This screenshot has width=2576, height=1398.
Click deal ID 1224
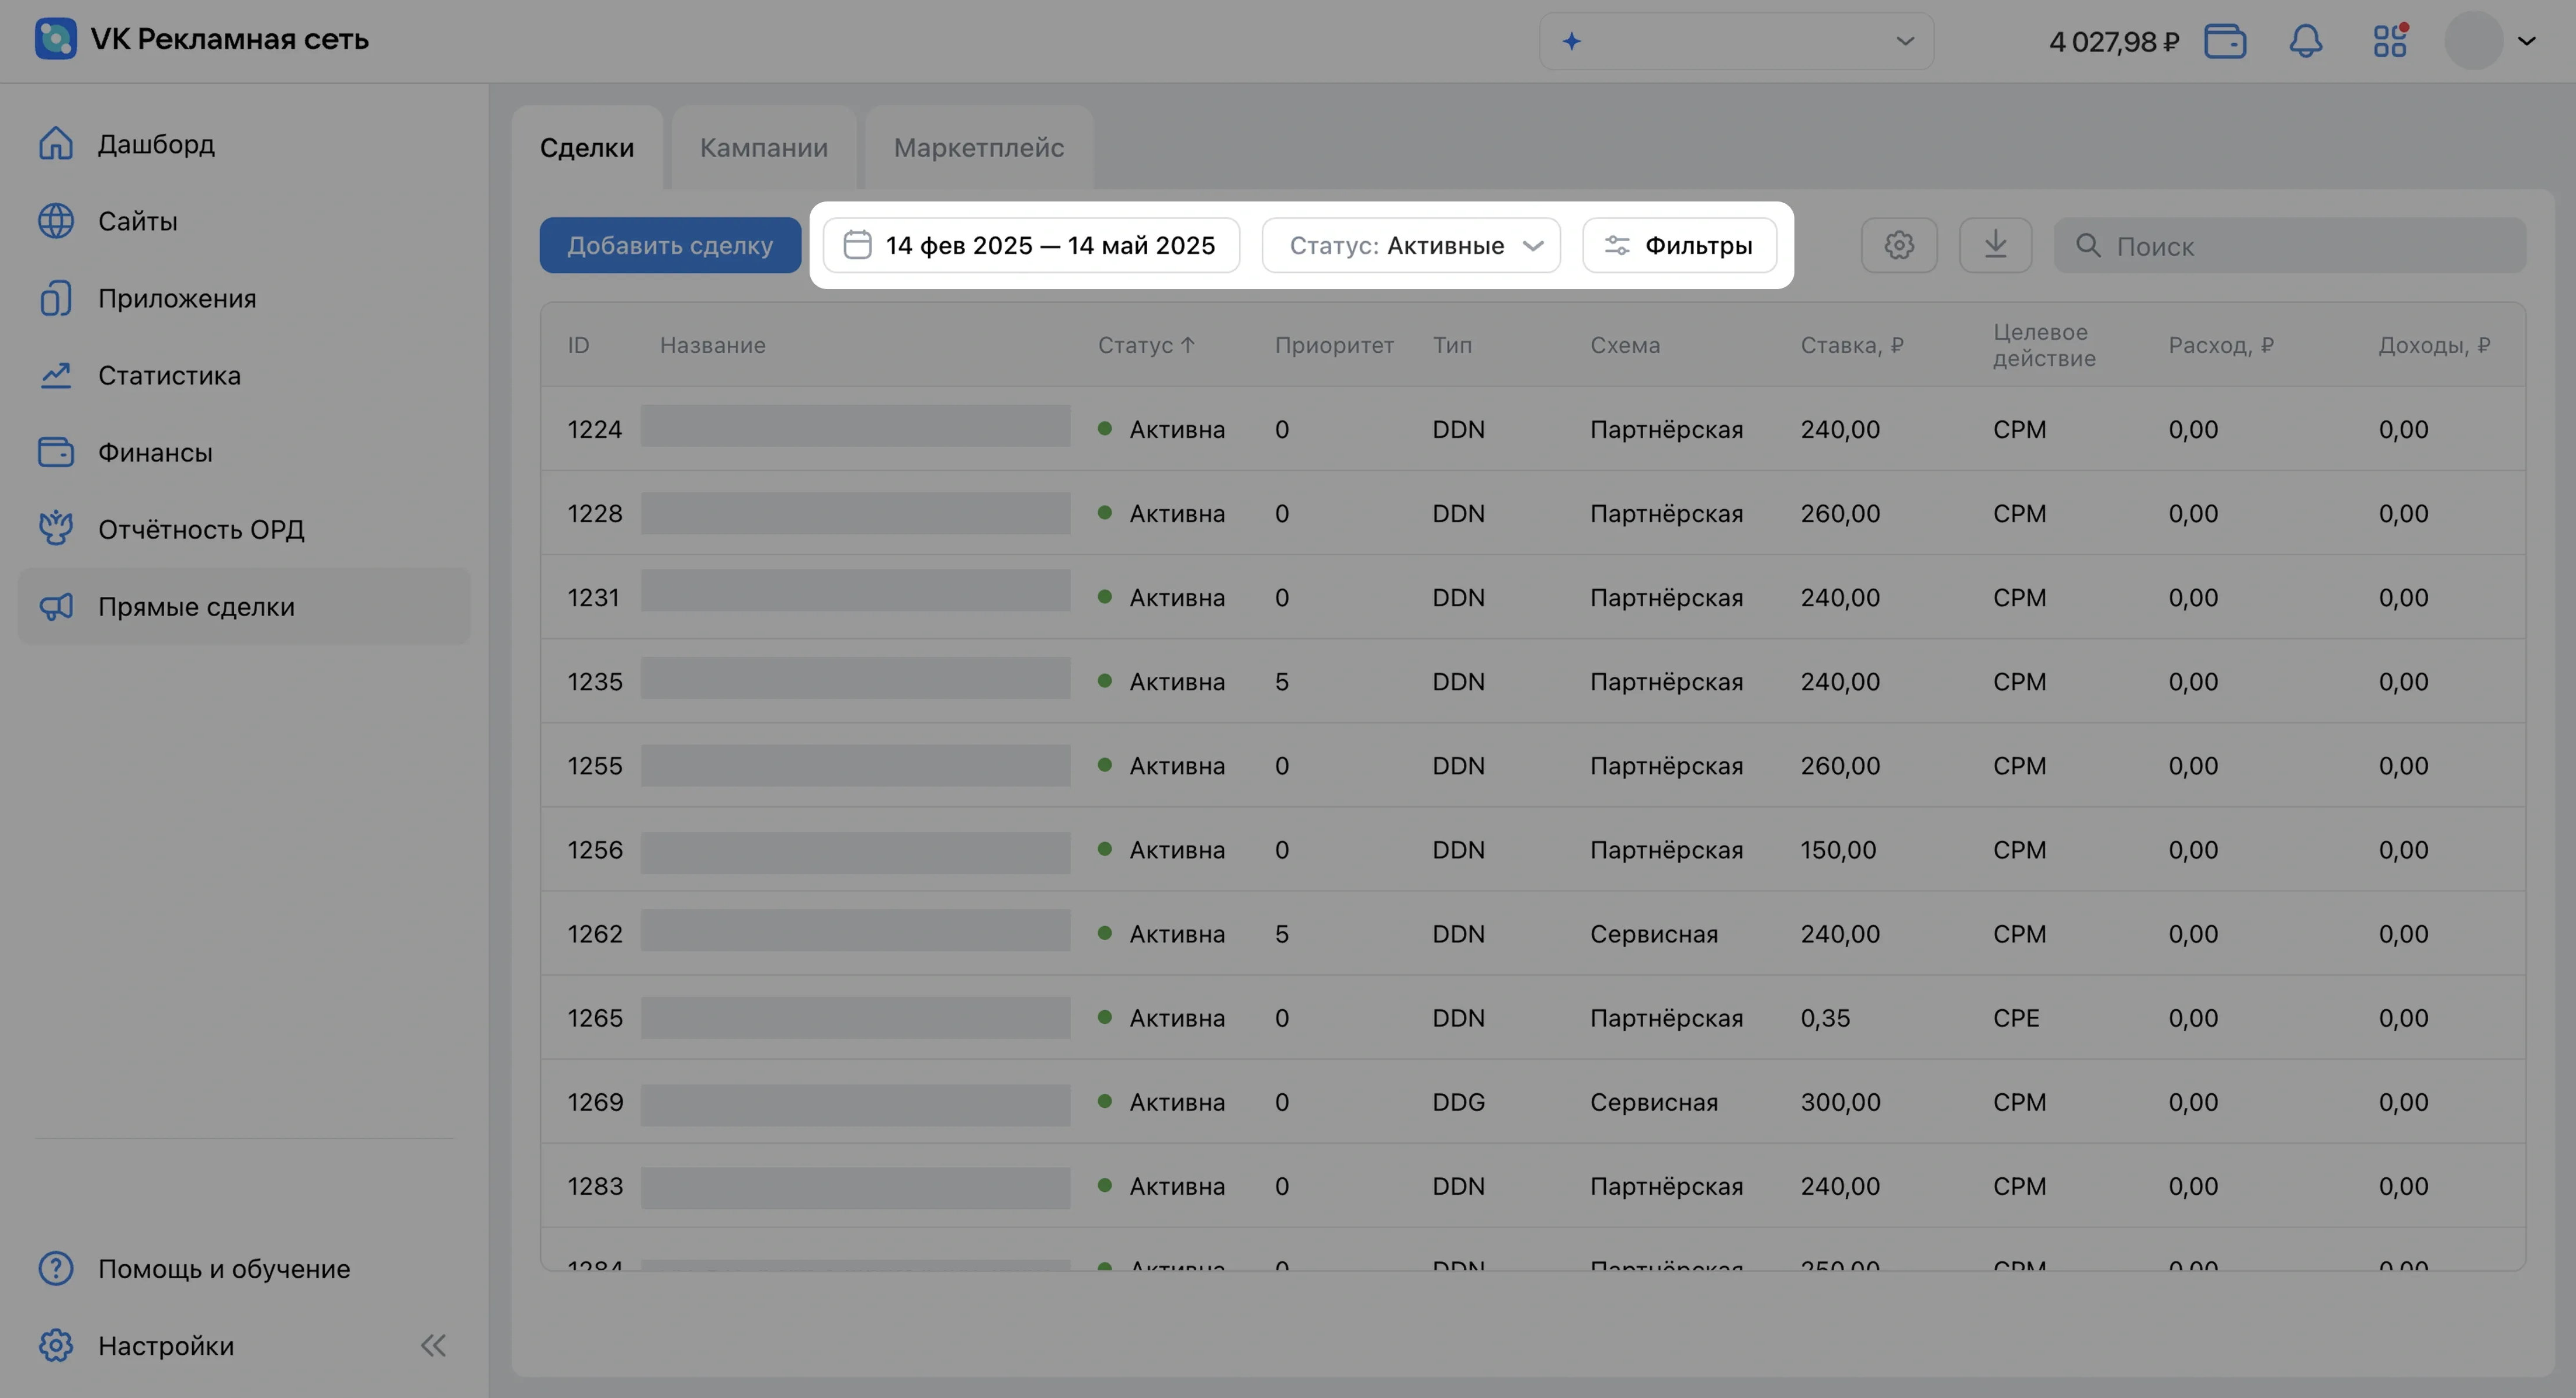coord(595,429)
